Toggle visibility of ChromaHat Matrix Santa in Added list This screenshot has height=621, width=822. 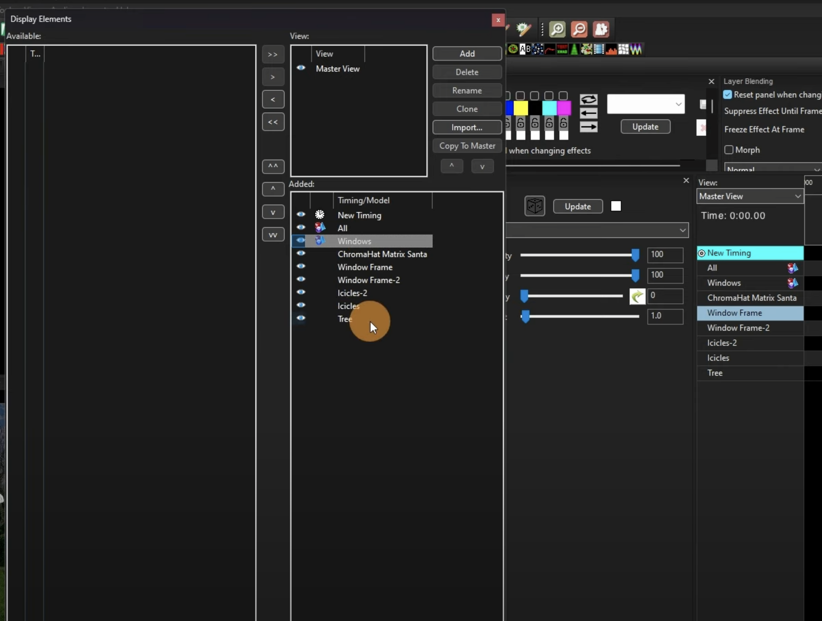tap(301, 253)
